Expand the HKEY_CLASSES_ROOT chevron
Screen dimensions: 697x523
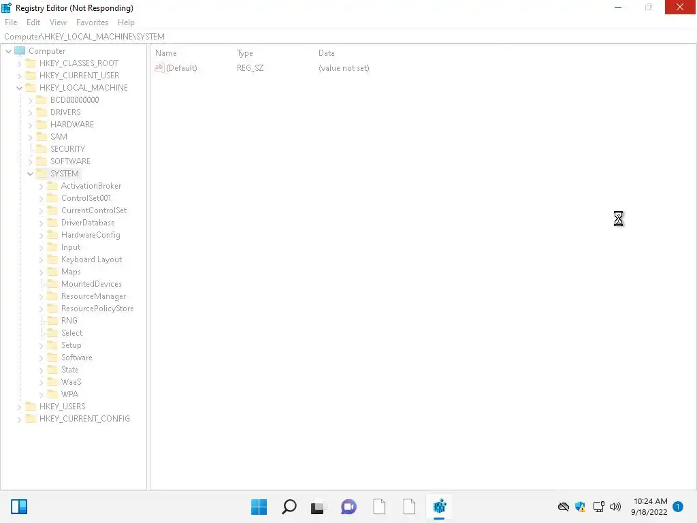click(19, 63)
